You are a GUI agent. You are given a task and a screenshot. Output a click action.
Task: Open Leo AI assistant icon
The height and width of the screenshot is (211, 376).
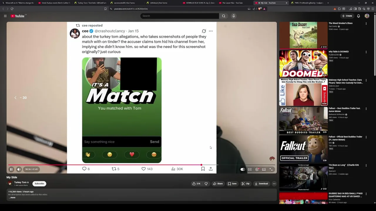click(x=364, y=9)
